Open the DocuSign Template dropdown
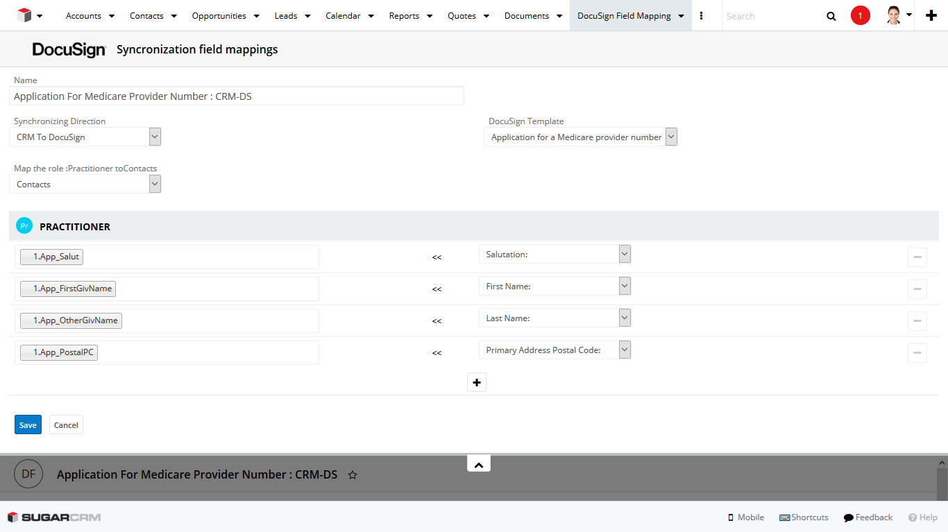The height and width of the screenshot is (532, 948). point(580,137)
